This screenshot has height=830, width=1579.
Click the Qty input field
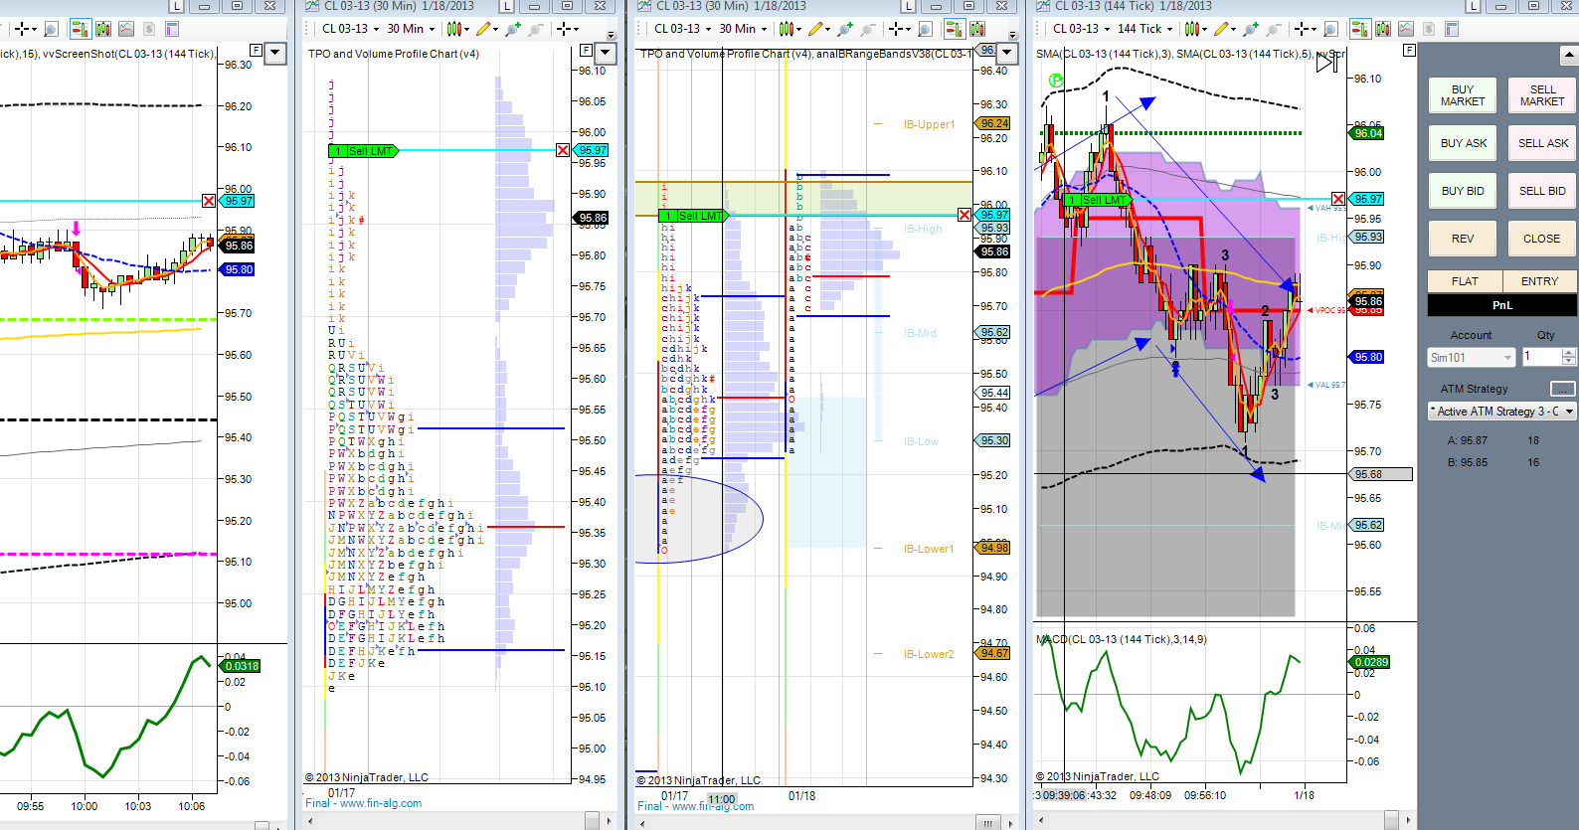point(1542,357)
